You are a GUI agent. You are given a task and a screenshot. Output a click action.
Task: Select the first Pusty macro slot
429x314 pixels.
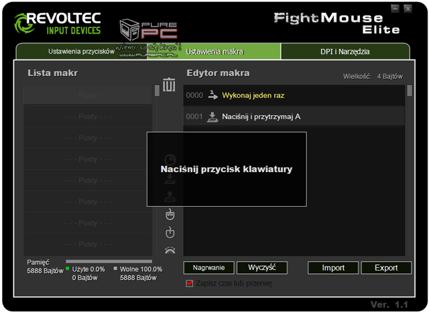(x=88, y=95)
